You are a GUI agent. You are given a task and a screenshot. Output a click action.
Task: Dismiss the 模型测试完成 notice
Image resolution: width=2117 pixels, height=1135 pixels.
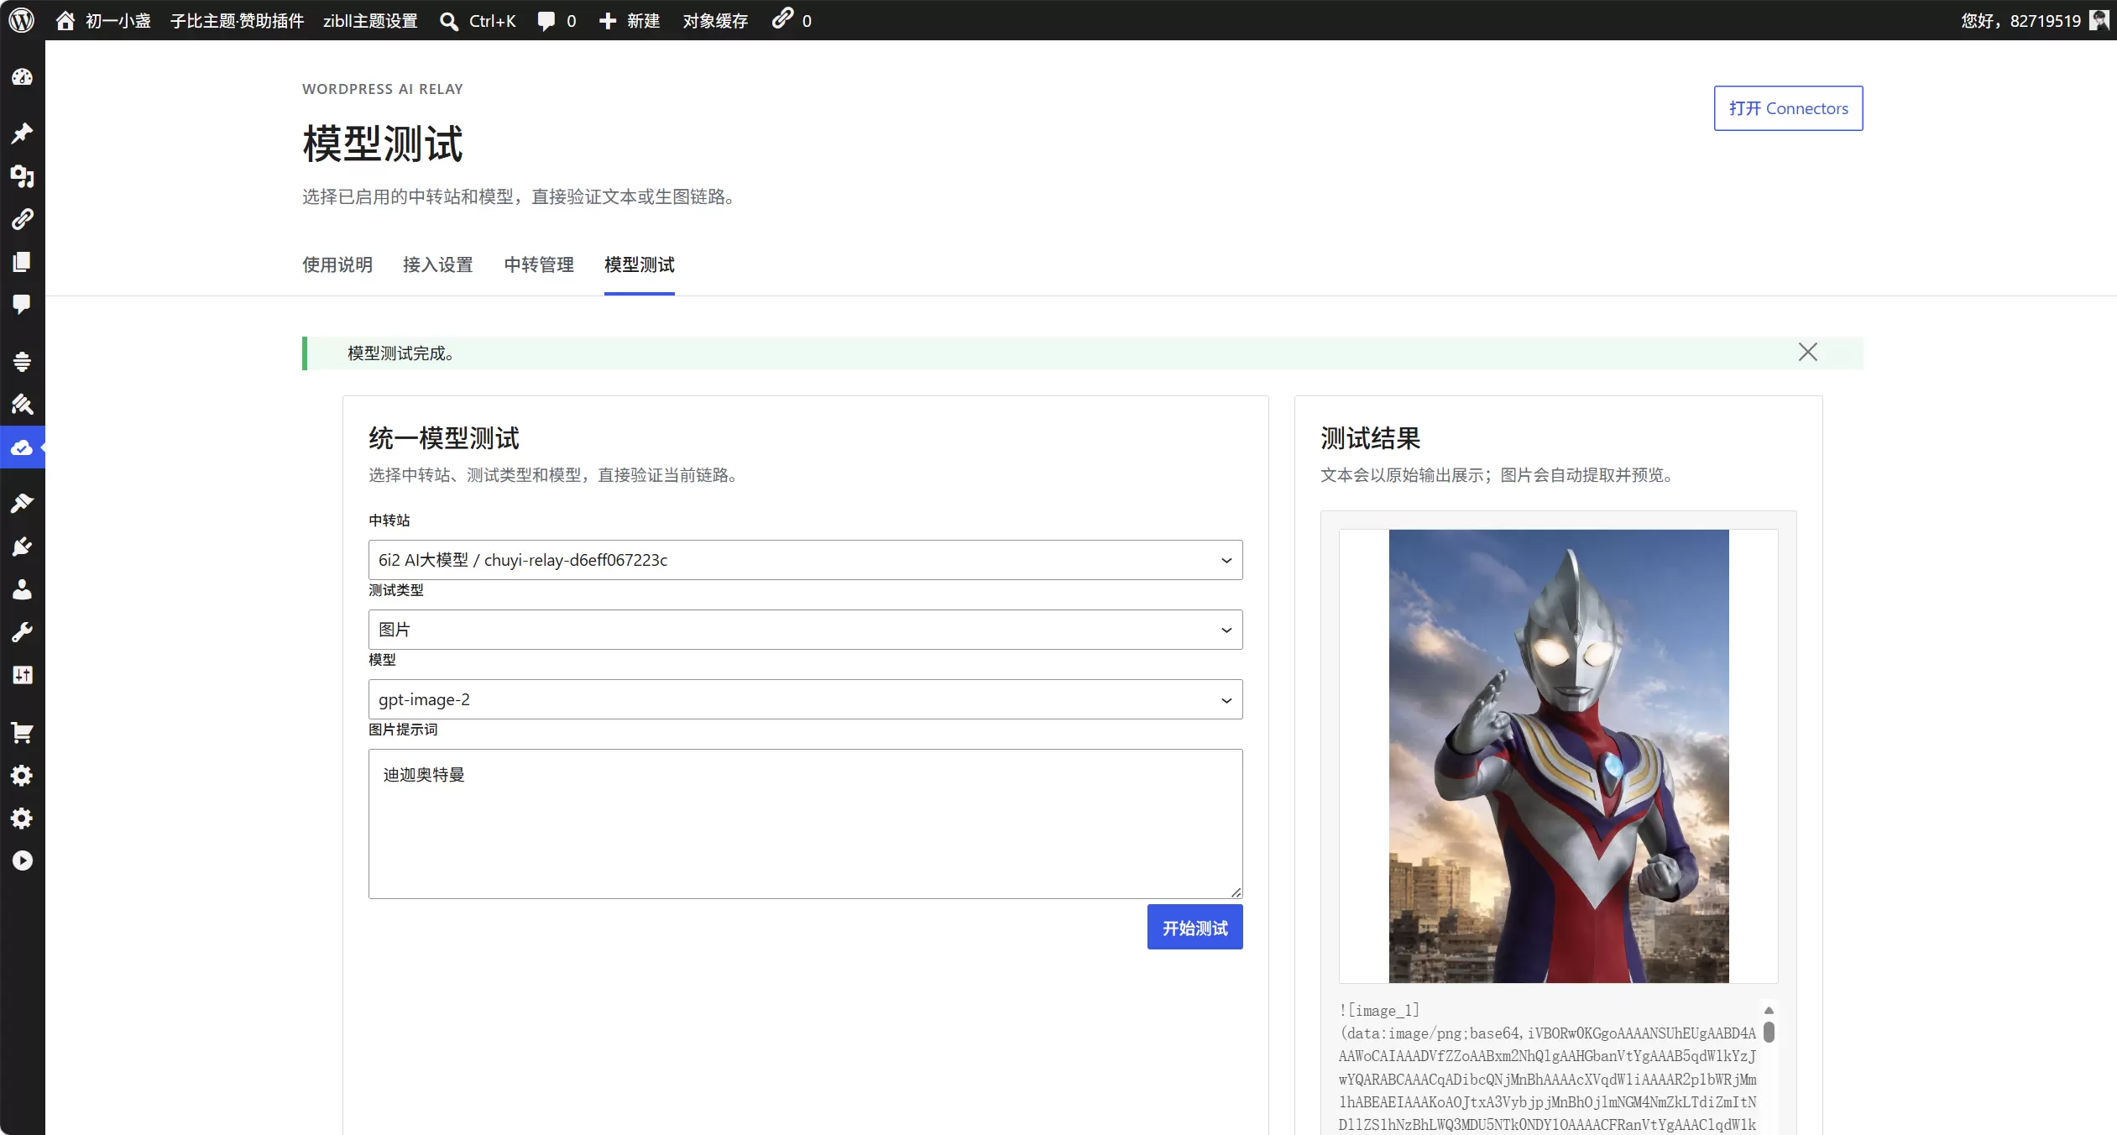click(1808, 352)
